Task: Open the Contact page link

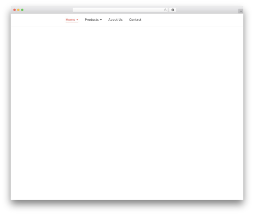Action: coord(135,20)
